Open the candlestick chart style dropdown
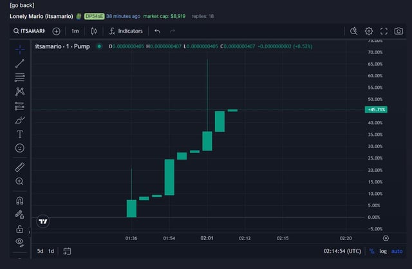The width and height of the screenshot is (412, 269). 94,31
